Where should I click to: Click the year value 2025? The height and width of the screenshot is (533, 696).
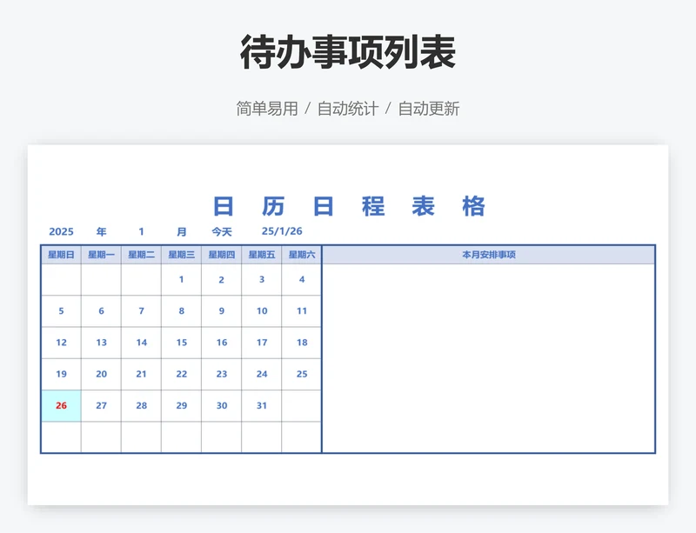click(61, 231)
